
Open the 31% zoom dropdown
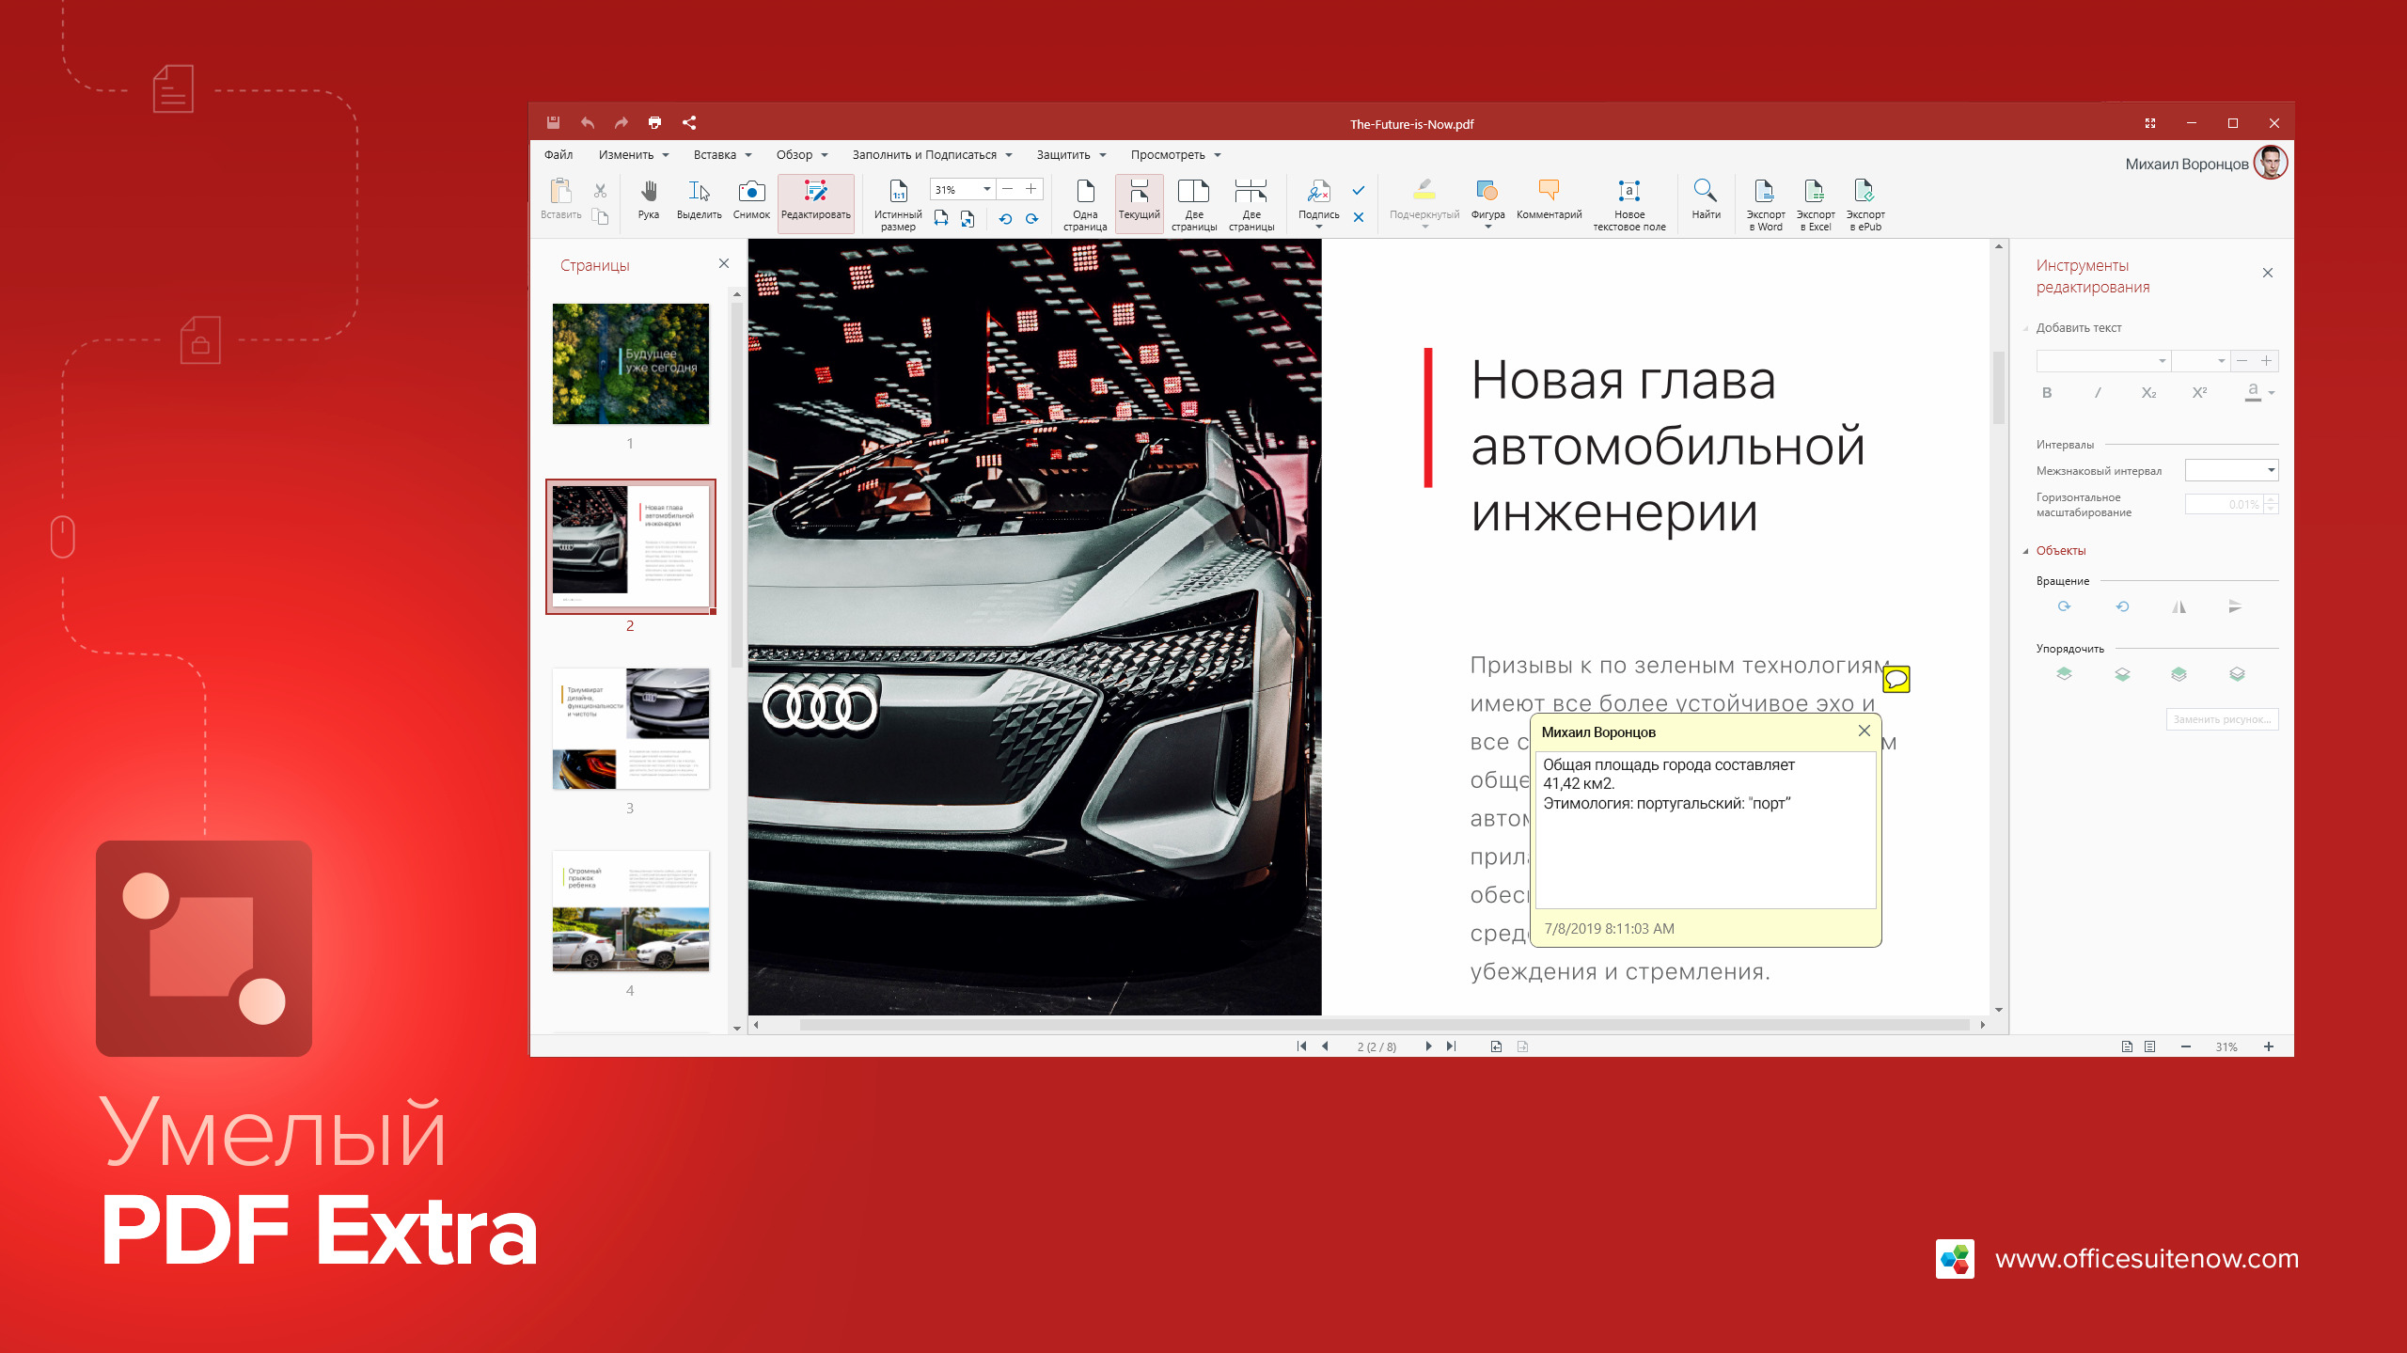pyautogui.click(x=986, y=190)
